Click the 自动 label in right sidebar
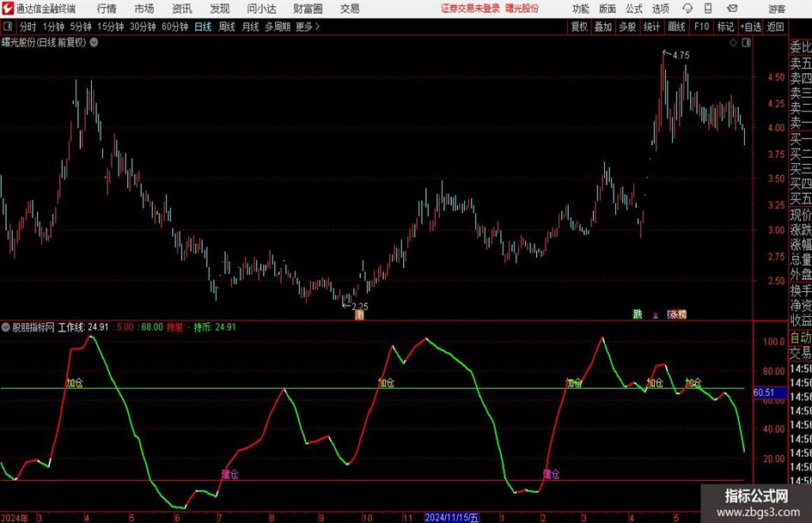 point(801,338)
